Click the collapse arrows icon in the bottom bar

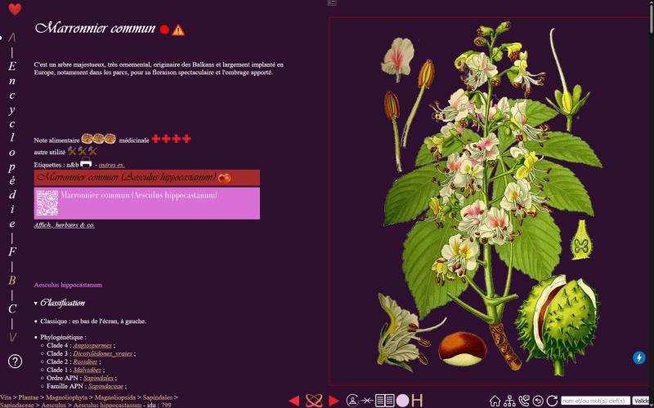pyautogui.click(x=367, y=401)
